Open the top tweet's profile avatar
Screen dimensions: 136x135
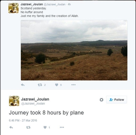tap(14, 8)
